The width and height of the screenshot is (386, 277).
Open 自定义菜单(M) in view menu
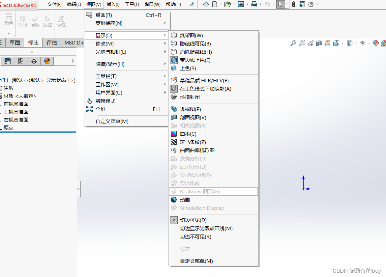tap(127, 121)
